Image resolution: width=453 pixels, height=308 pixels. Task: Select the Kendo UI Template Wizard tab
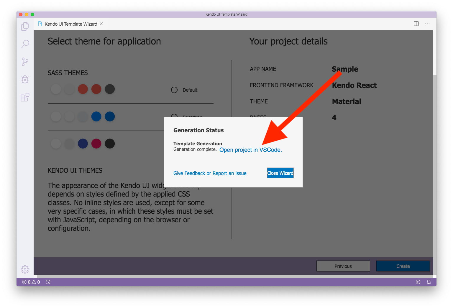[x=71, y=24]
